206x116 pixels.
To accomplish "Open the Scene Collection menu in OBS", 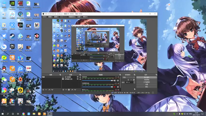I will (x=72, y=17).
